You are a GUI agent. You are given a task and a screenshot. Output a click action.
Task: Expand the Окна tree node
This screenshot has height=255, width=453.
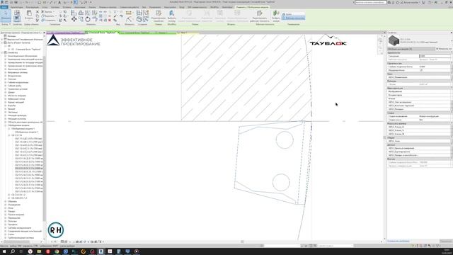[6, 208]
